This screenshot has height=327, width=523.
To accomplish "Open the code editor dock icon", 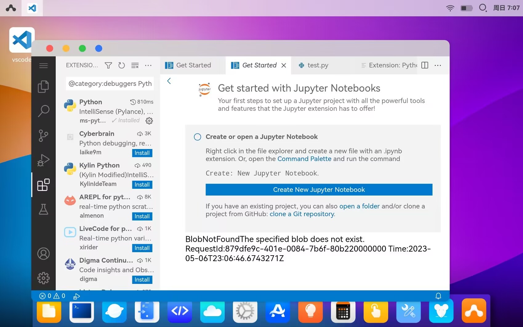I will click(x=180, y=312).
